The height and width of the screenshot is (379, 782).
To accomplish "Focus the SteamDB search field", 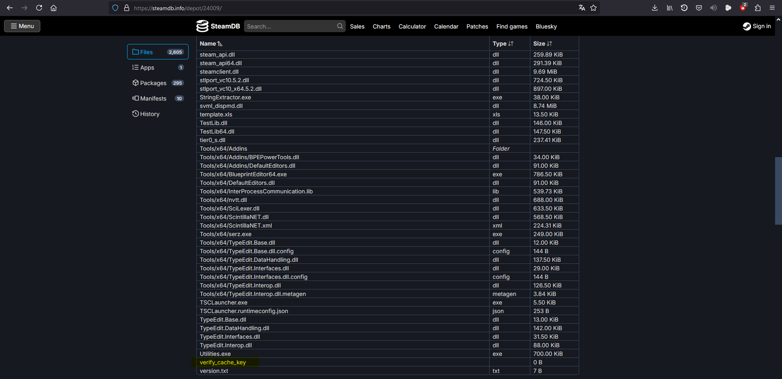I will tap(290, 26).
